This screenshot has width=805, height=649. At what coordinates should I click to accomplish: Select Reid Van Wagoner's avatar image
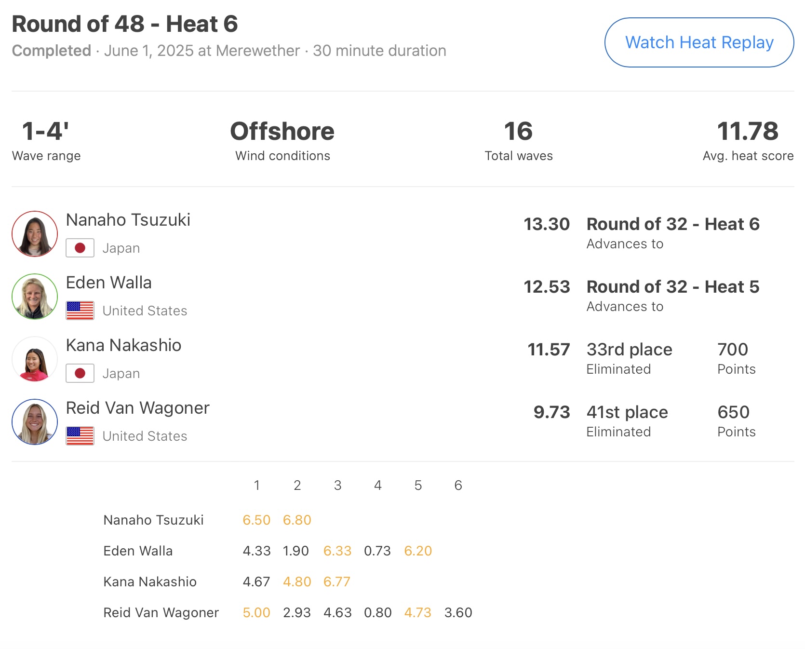(x=35, y=422)
